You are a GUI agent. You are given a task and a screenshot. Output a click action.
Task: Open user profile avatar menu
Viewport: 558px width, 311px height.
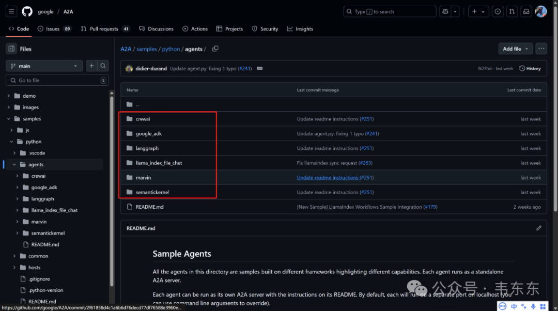(x=541, y=11)
